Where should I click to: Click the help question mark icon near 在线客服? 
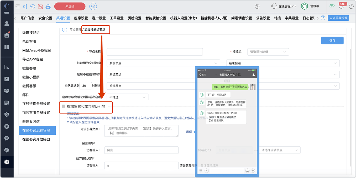tap(257, 6)
